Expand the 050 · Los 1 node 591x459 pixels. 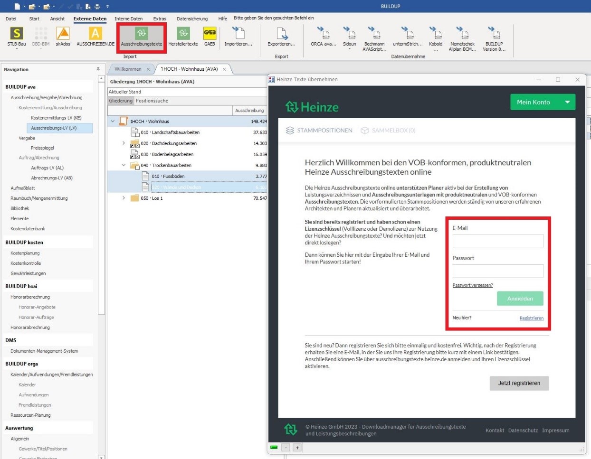pos(124,198)
